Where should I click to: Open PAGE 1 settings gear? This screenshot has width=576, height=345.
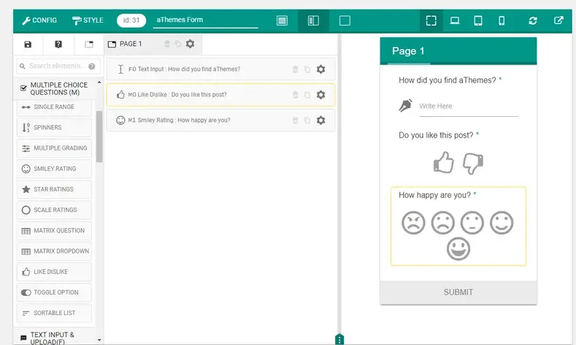click(190, 44)
